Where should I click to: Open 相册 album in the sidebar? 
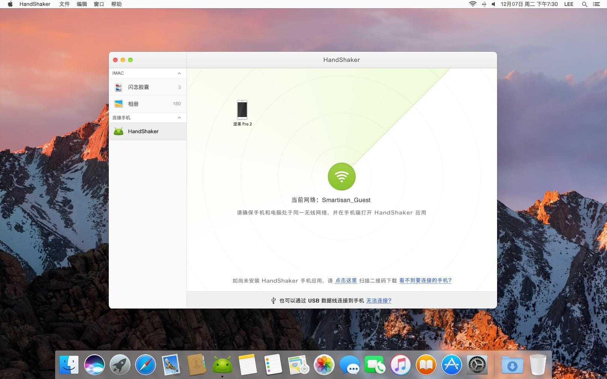point(133,104)
